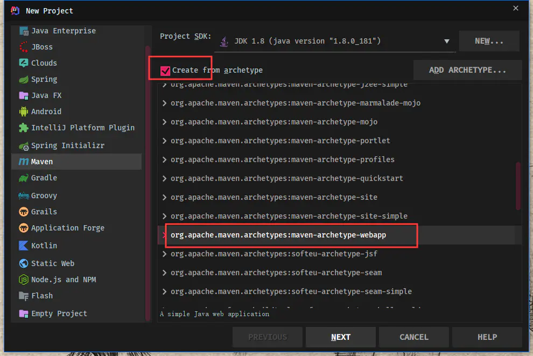Select the Java Enterprise icon
Screen dimensions: 533x356
24,31
